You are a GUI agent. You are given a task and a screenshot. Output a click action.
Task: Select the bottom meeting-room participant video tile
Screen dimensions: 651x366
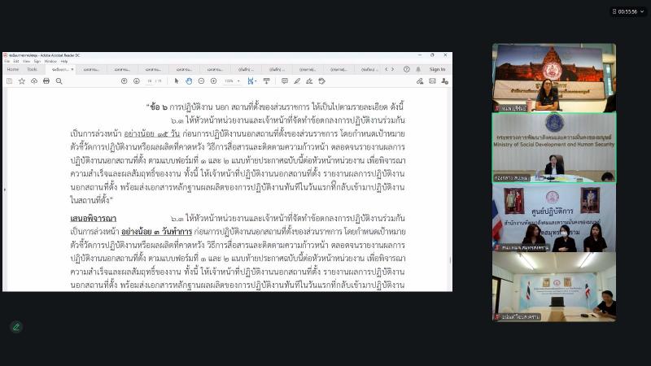554,287
